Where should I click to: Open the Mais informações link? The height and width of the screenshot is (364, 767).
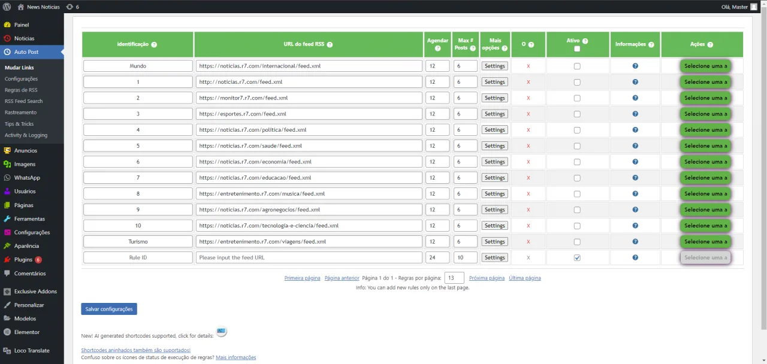235,357
